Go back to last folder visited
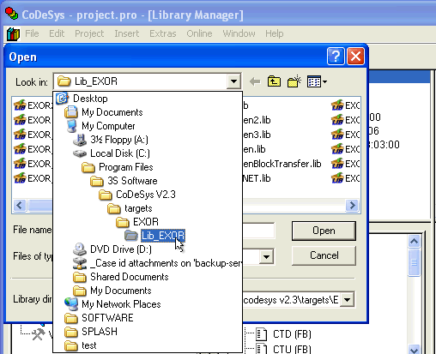Viewport: 436px width, 354px height. point(255,81)
